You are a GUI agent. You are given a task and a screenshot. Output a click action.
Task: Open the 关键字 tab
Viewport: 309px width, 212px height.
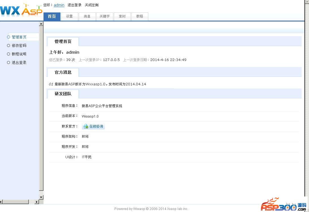[x=105, y=16]
